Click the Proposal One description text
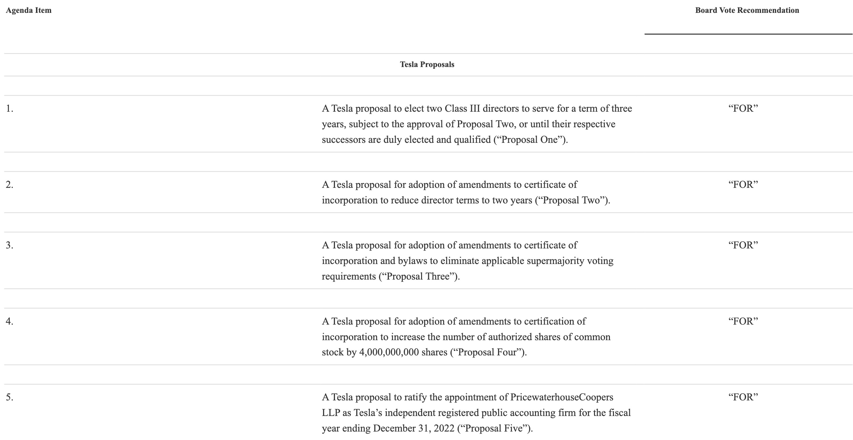The height and width of the screenshot is (440, 853). (477, 124)
